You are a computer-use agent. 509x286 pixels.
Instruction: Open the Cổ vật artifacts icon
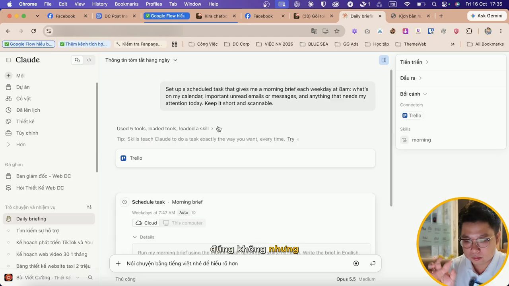(x=8, y=99)
